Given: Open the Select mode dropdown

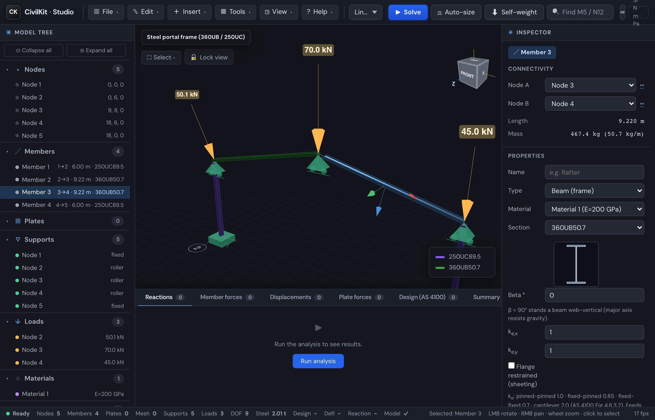Looking at the screenshot, I should point(161,57).
